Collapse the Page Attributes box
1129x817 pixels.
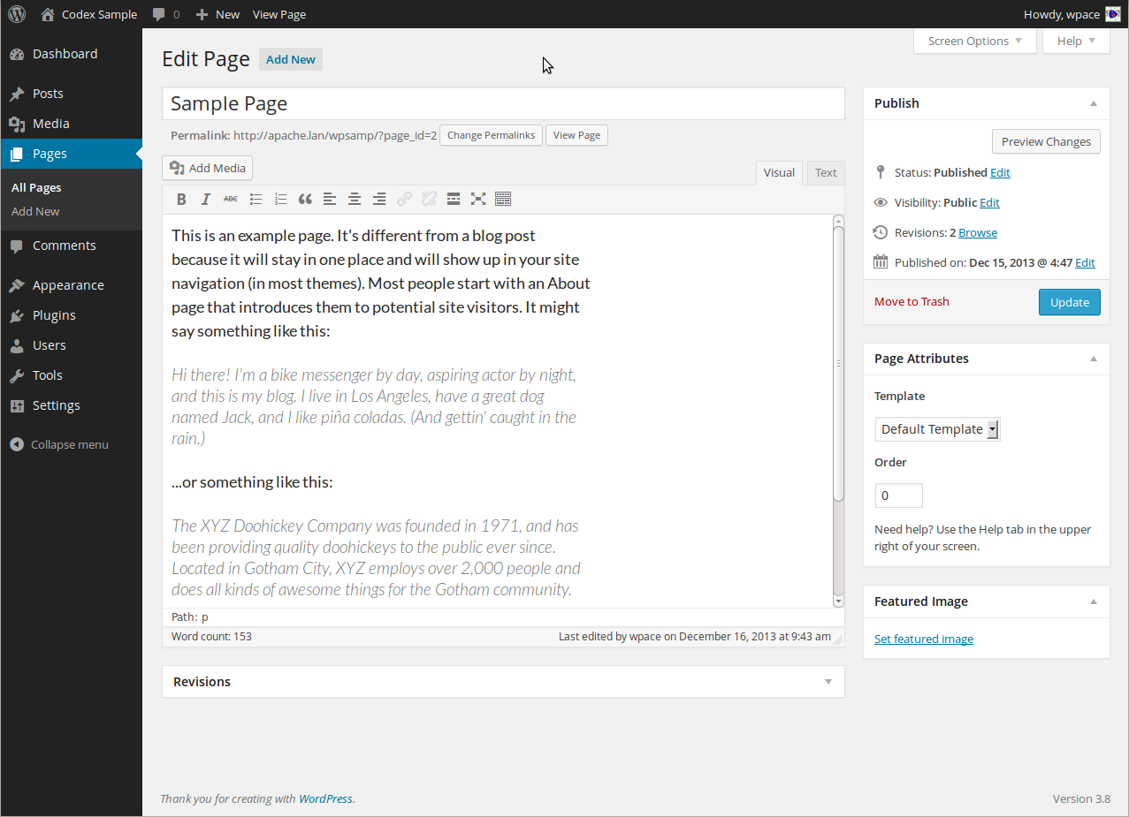1094,359
